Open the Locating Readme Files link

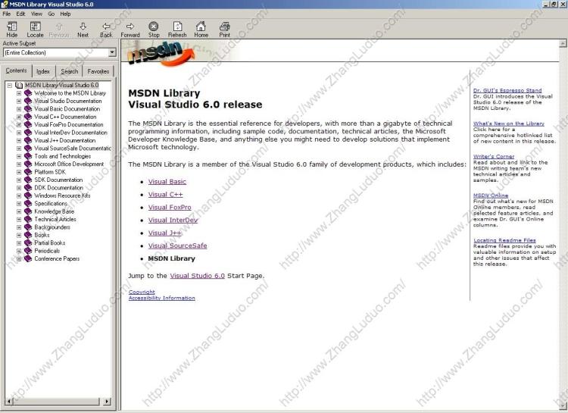[x=504, y=240]
